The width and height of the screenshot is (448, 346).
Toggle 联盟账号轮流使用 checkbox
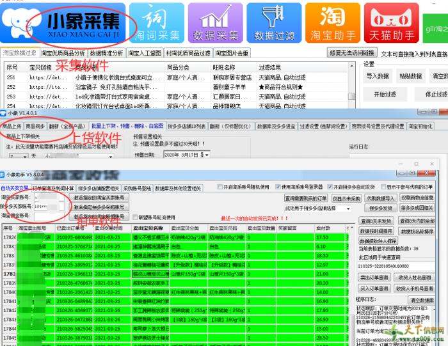(x=135, y=217)
